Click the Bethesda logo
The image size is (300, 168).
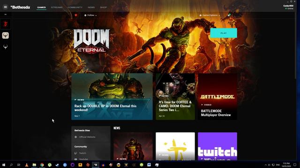coord(20,7)
